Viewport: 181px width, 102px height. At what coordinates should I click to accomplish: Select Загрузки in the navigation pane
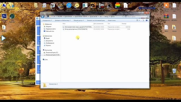48,27
